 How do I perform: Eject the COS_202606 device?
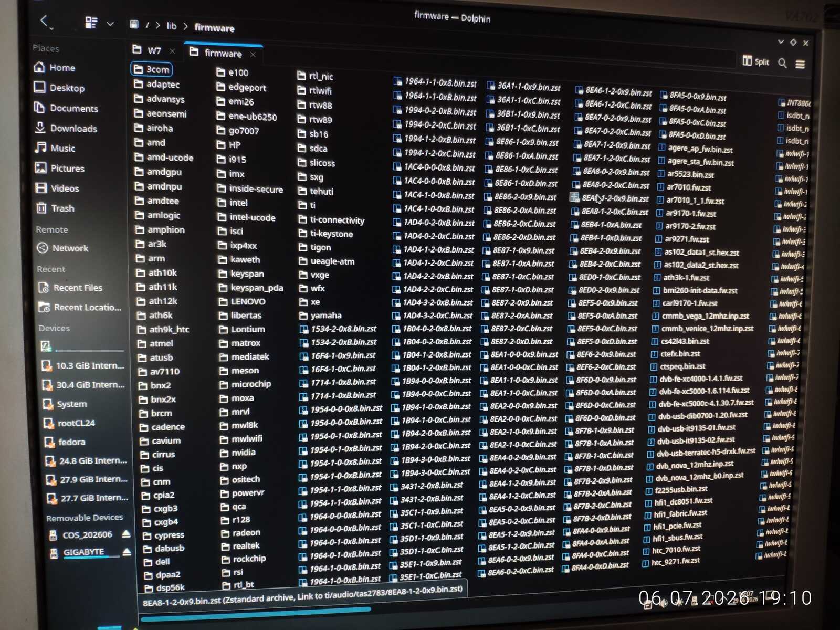[126, 534]
